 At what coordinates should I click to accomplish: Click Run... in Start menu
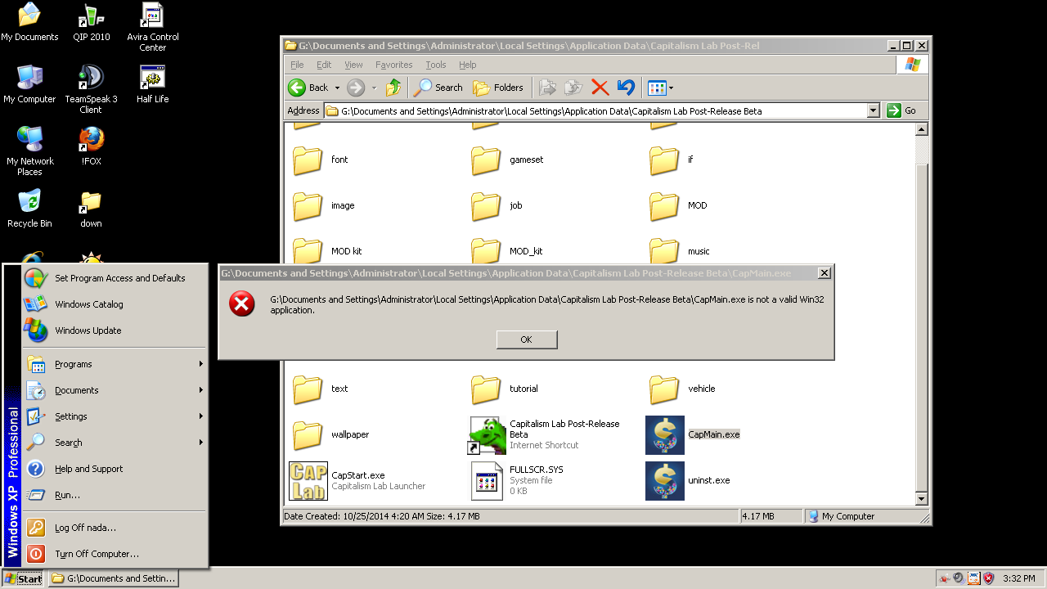point(114,495)
